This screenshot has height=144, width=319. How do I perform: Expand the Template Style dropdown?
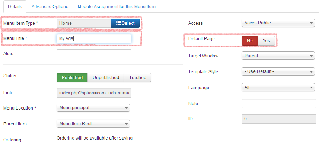[x=278, y=71]
